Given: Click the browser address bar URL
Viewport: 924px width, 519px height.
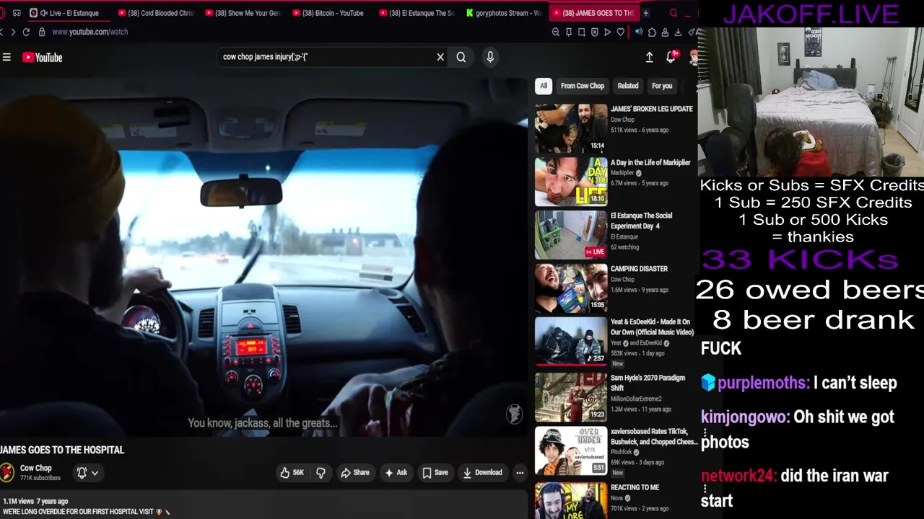Looking at the screenshot, I should [x=90, y=32].
